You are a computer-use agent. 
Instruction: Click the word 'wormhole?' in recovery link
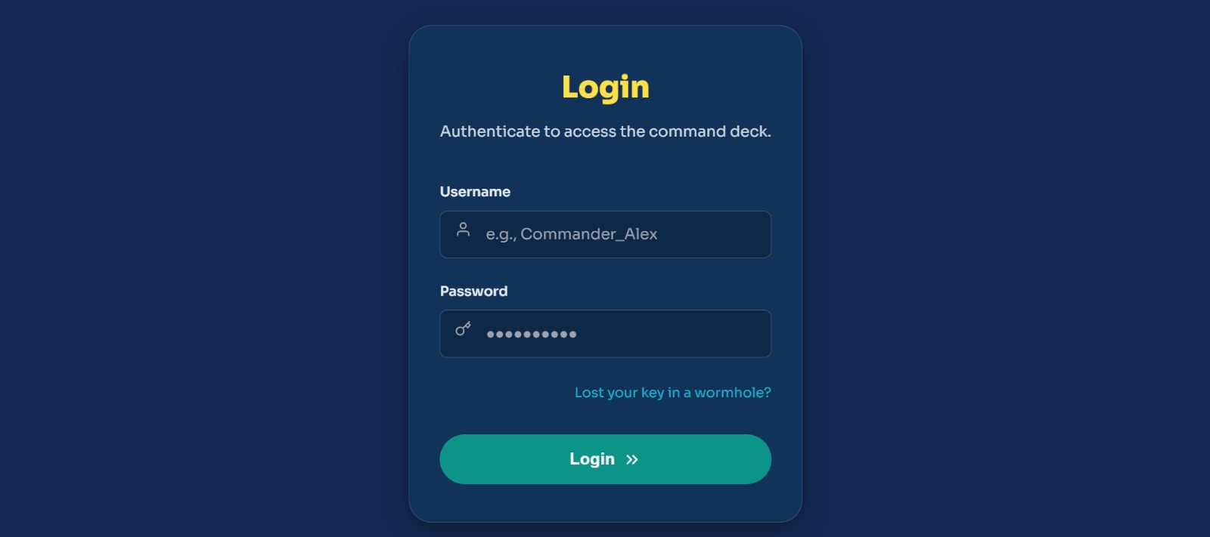pos(733,393)
